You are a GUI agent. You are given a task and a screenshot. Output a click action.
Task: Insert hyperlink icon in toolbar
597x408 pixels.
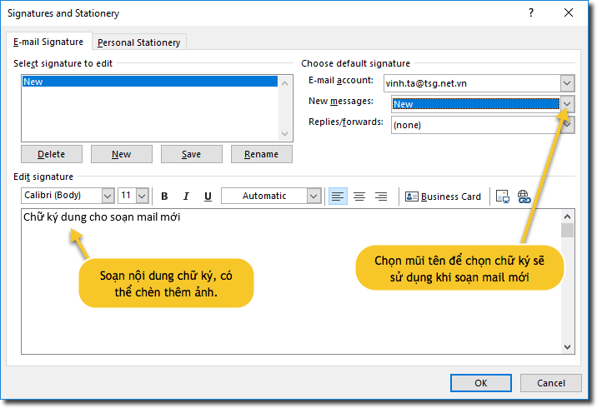[x=524, y=197]
